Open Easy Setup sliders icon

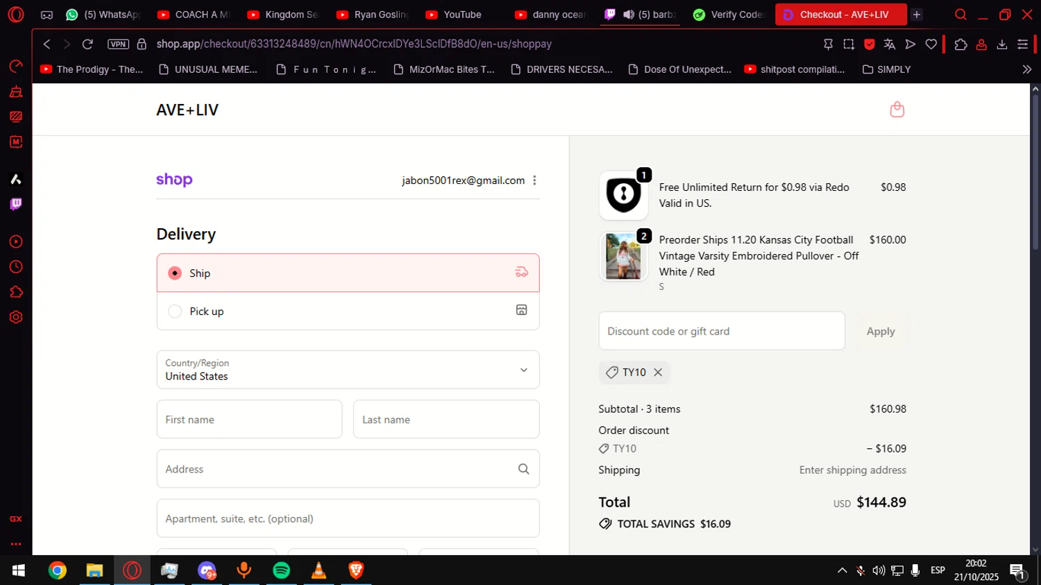pos(1022,44)
